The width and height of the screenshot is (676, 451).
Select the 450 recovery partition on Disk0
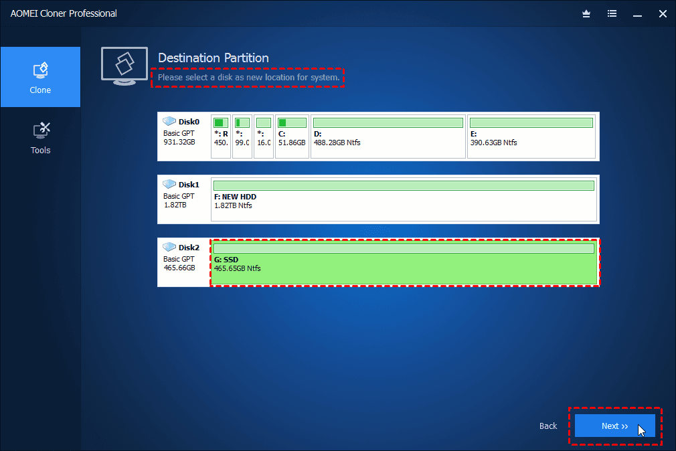(221, 137)
